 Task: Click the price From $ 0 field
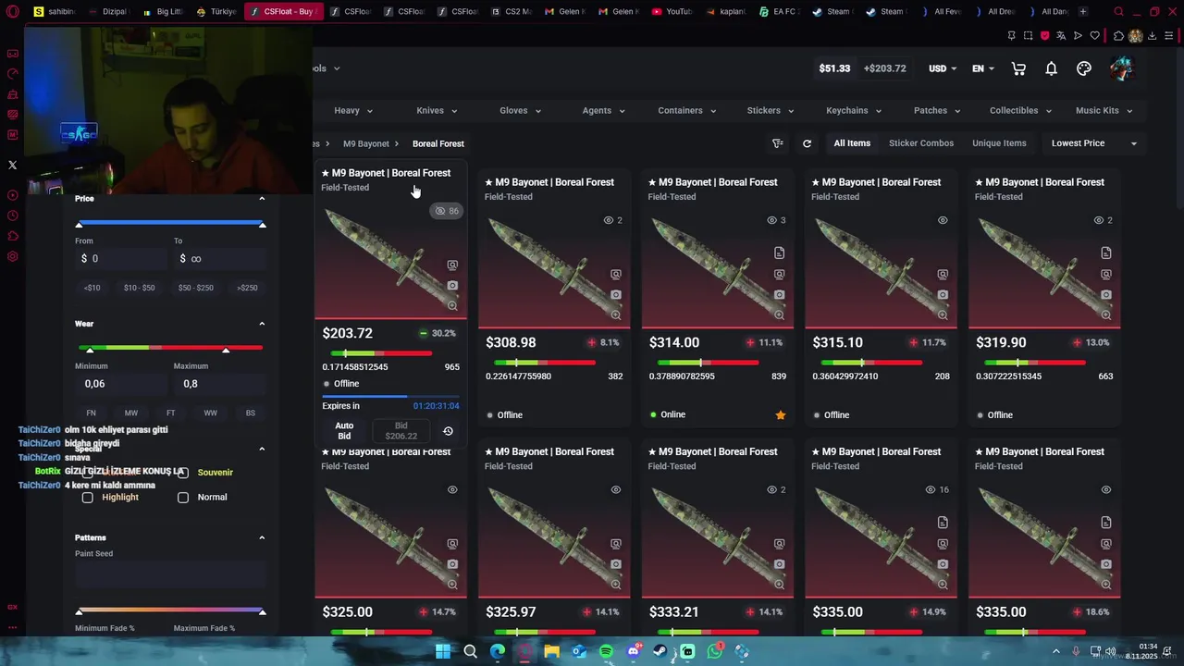coord(120,259)
